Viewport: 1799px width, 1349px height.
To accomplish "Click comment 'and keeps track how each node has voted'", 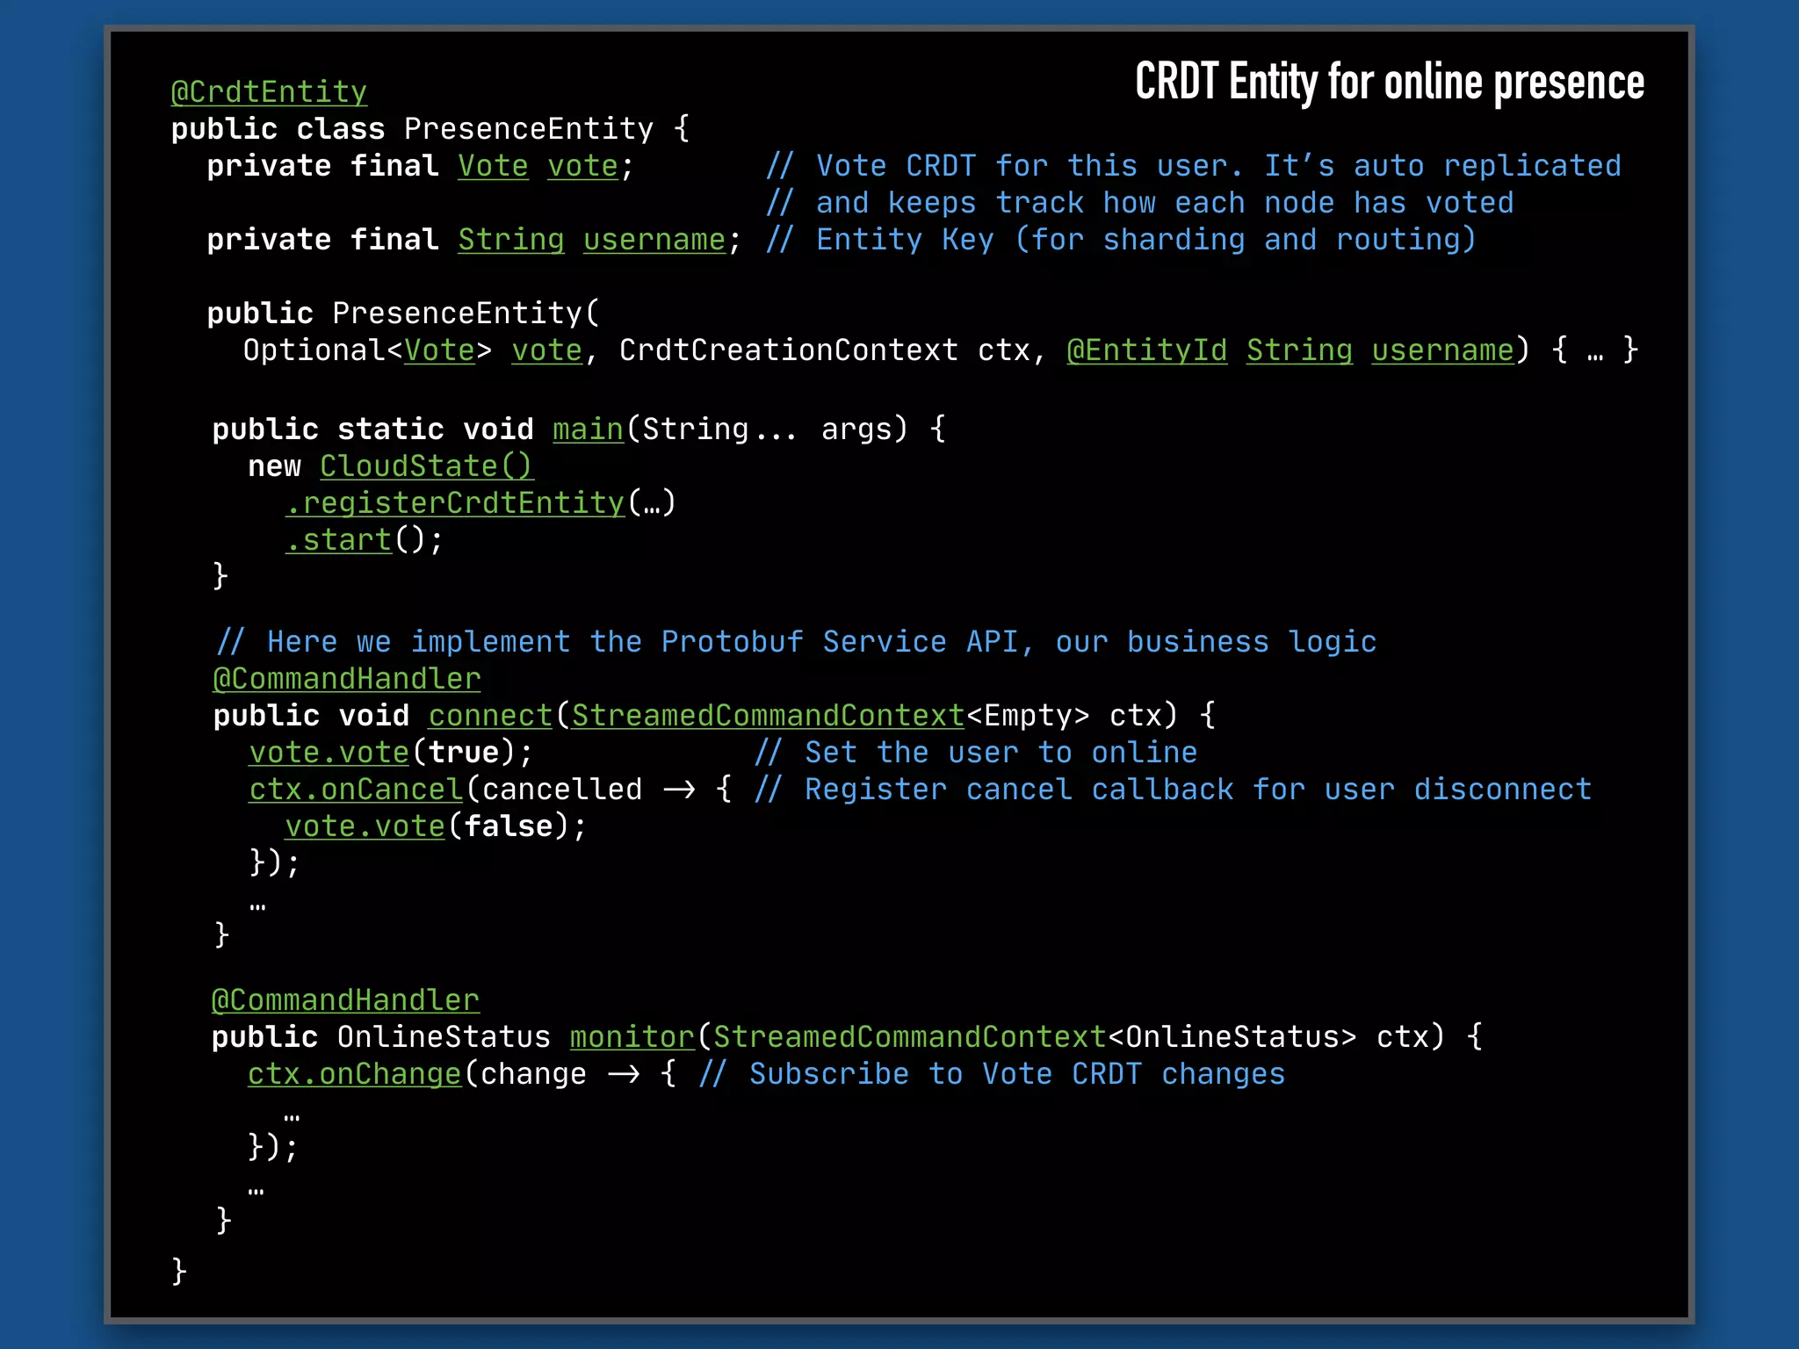I will [1139, 203].
